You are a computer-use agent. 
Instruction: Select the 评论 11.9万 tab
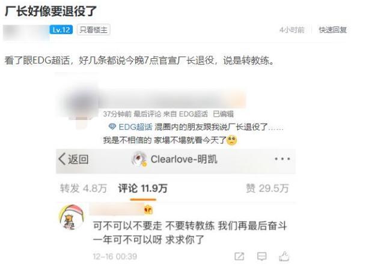[x=143, y=188]
